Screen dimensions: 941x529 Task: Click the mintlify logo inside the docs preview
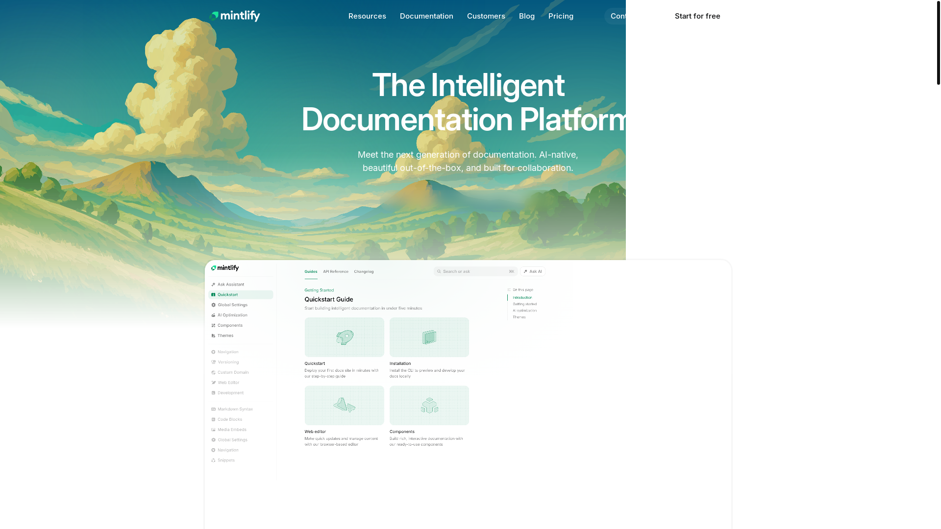[225, 268]
